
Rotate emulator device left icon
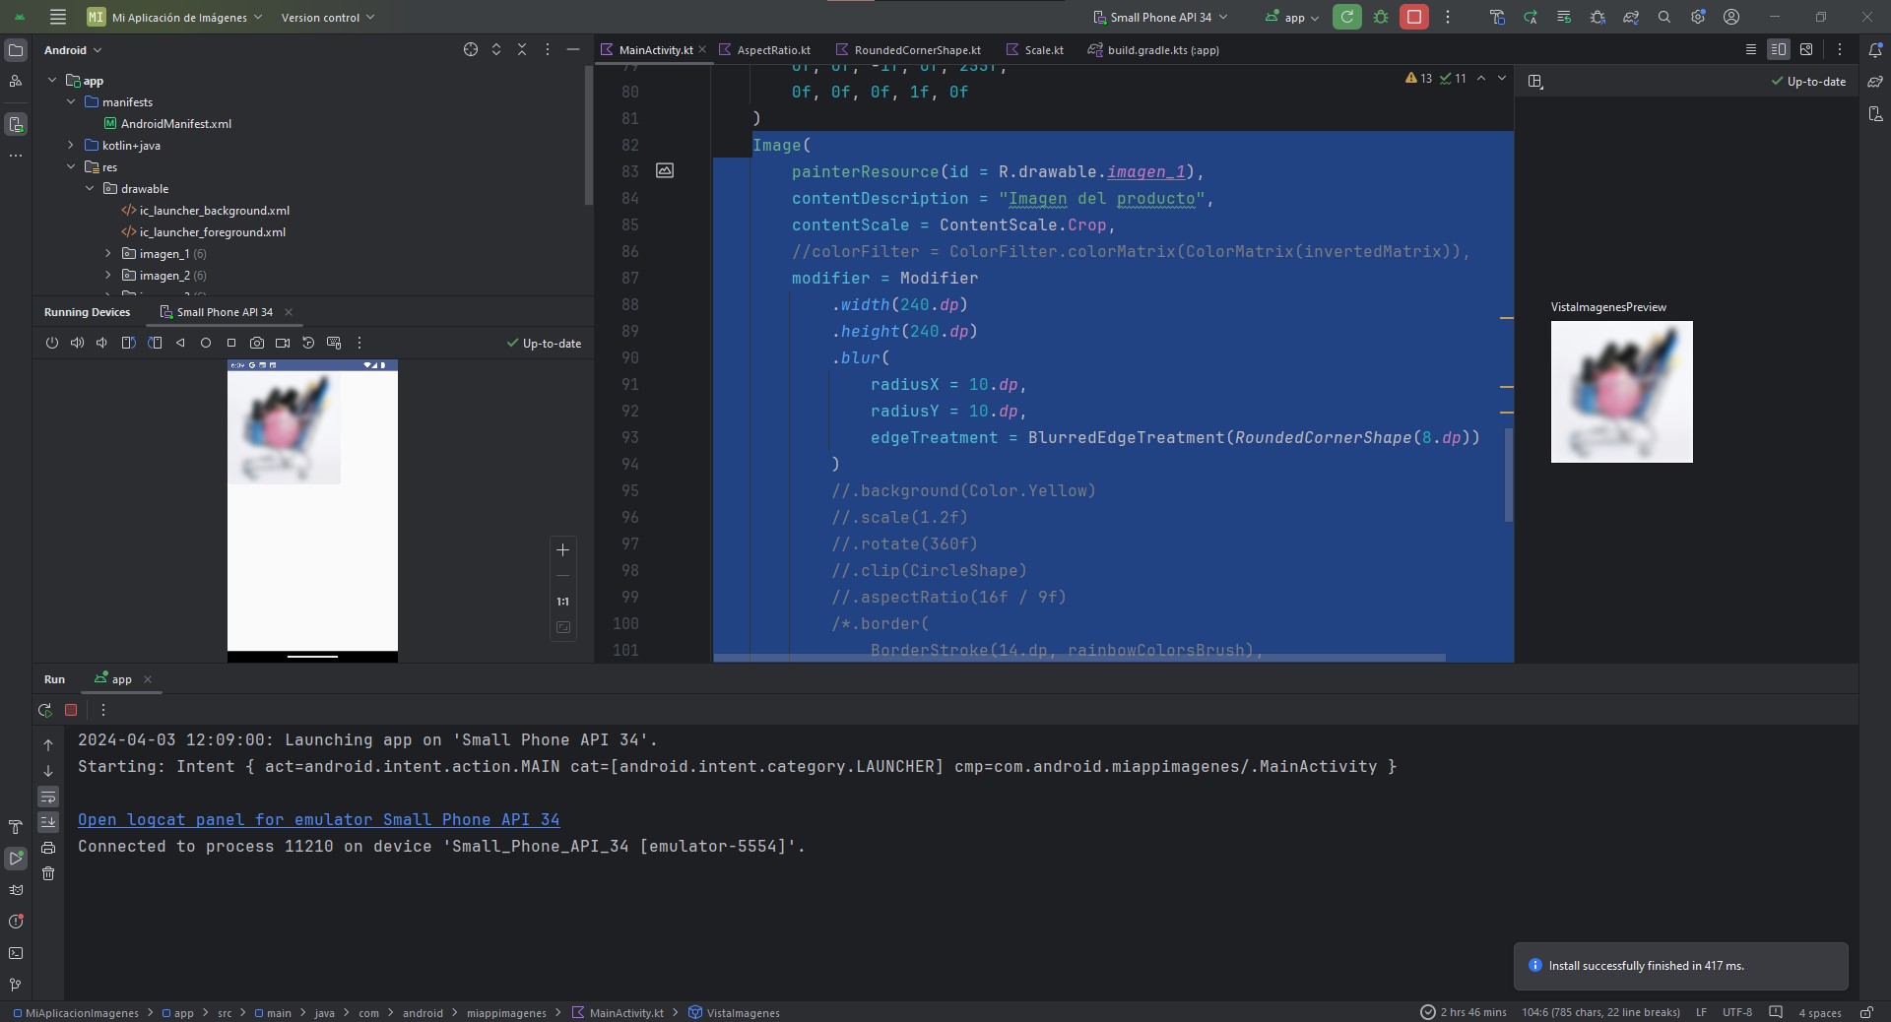coord(128,343)
